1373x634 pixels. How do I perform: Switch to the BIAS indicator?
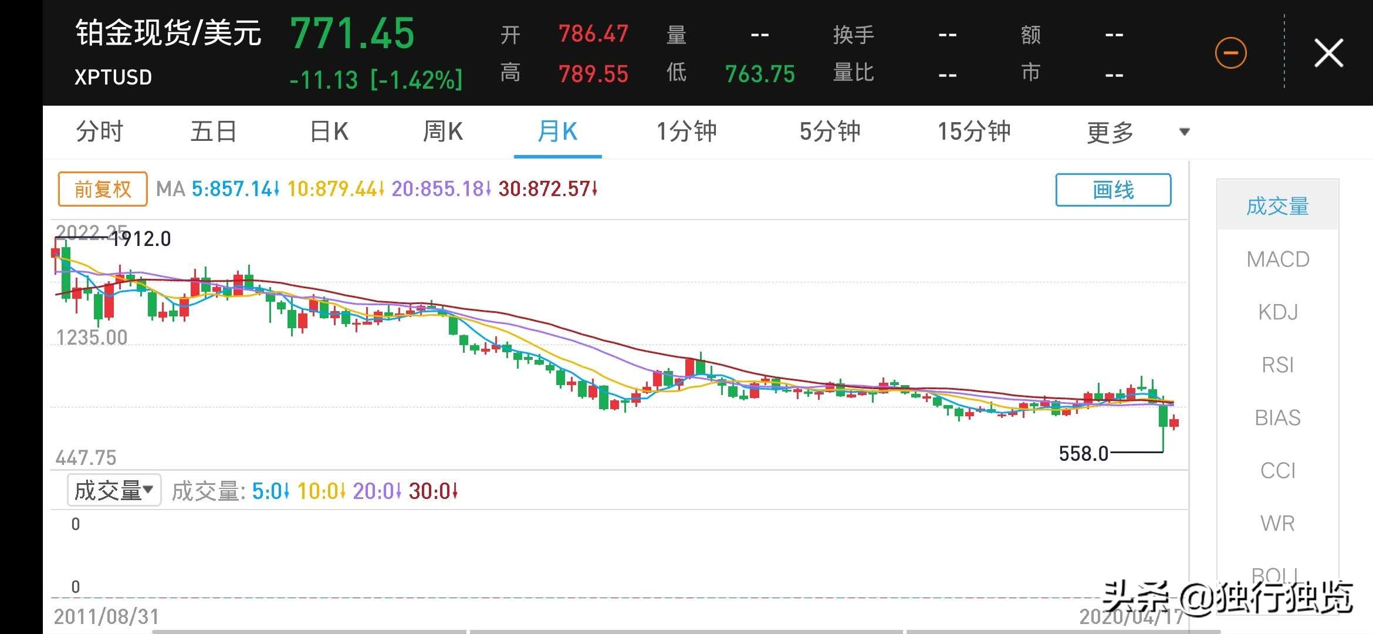[1277, 417]
